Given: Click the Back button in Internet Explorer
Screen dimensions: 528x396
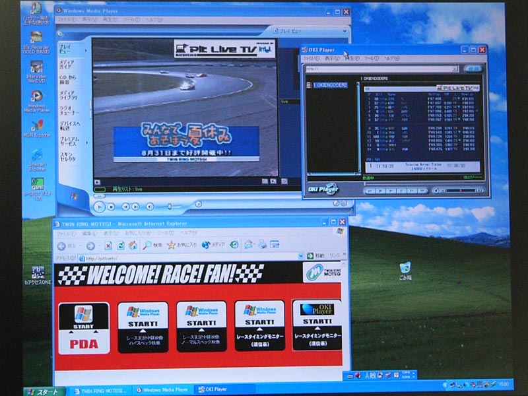Looking at the screenshot, I should pyautogui.click(x=61, y=246).
